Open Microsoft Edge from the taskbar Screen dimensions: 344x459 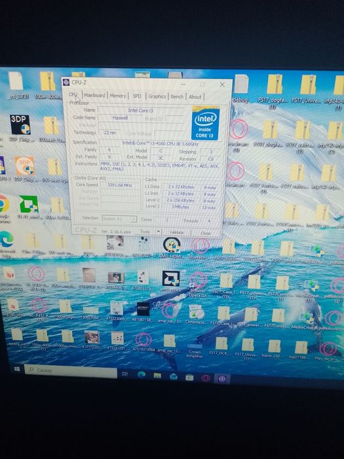[x=142, y=374]
